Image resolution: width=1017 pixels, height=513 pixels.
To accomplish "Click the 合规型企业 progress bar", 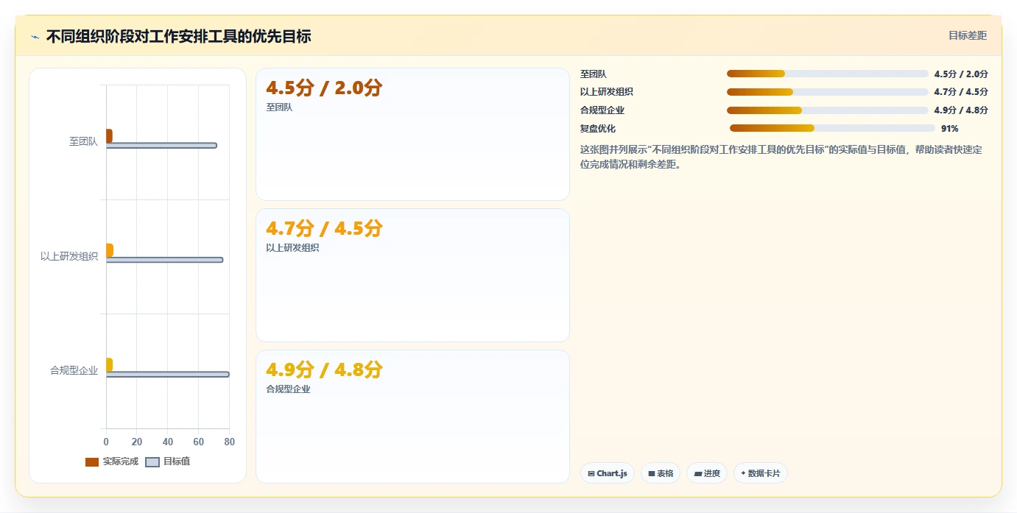I will click(827, 110).
